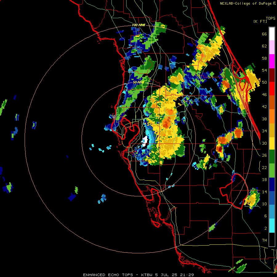Click legend value 26
The height and width of the screenshot is (277, 277).
(264, 155)
